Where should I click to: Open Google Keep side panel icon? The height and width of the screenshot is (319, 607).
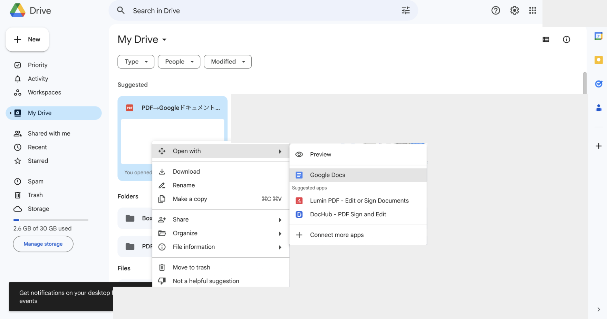(598, 60)
